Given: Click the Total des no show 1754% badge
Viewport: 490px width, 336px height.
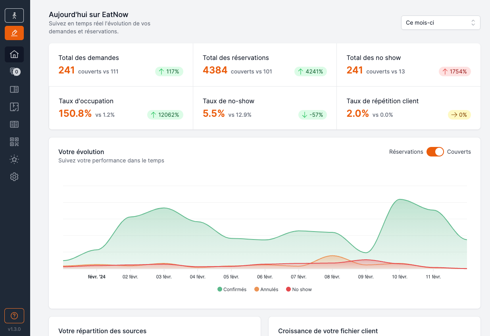Looking at the screenshot, I should coord(455,71).
